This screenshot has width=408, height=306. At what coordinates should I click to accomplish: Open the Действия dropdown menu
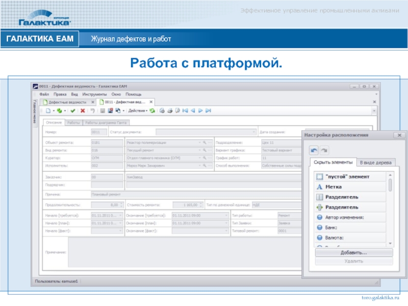tap(137, 110)
